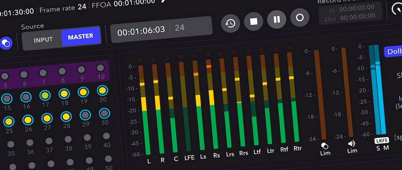
Task: Click the FFOA 00:01:00:00 value
Action: pyautogui.click(x=134, y=3)
